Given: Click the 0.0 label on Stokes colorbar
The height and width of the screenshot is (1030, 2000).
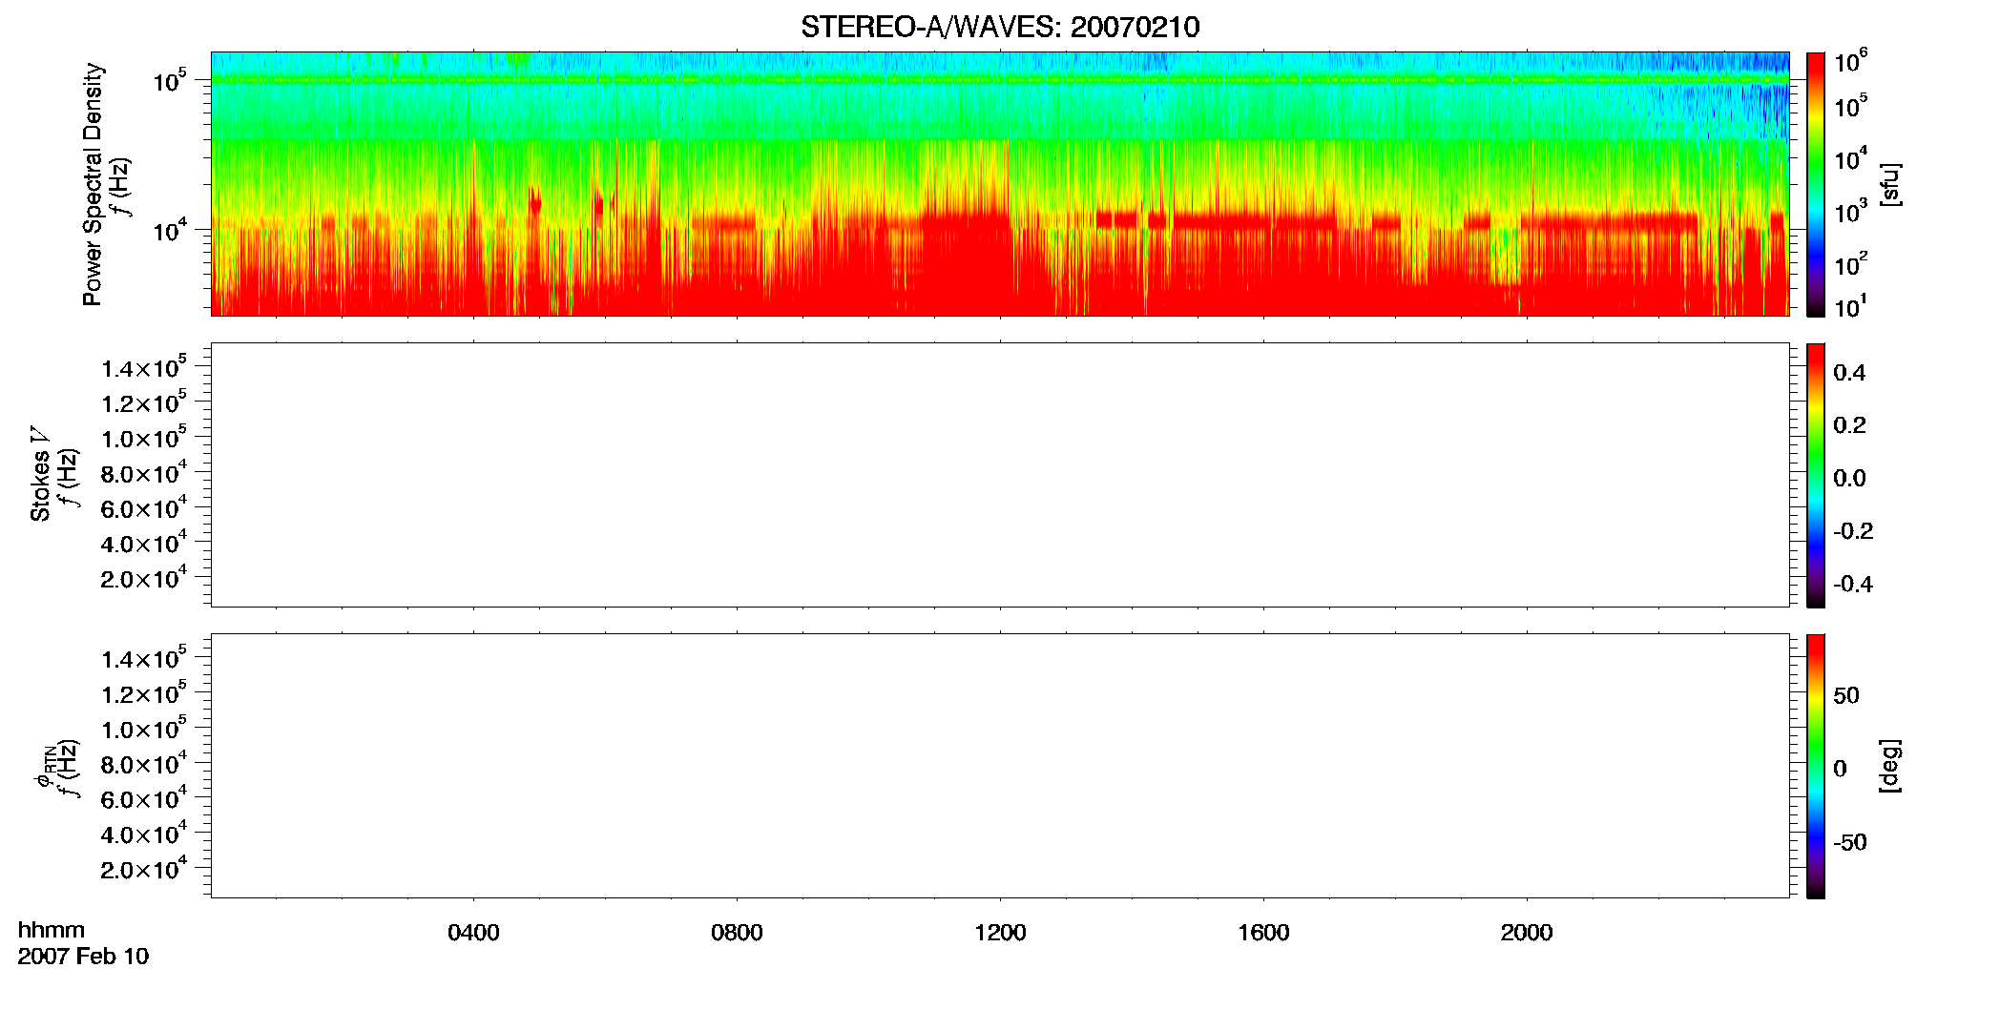Looking at the screenshot, I should pos(1849,479).
